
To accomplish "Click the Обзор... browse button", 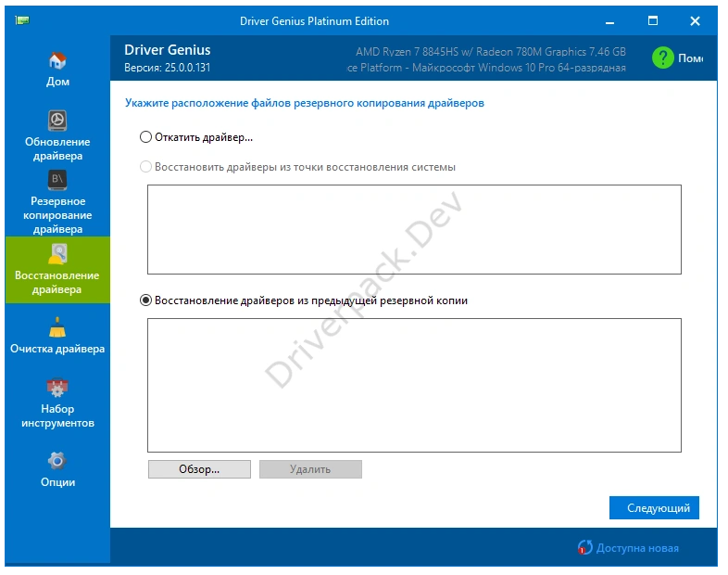I will 199,469.
